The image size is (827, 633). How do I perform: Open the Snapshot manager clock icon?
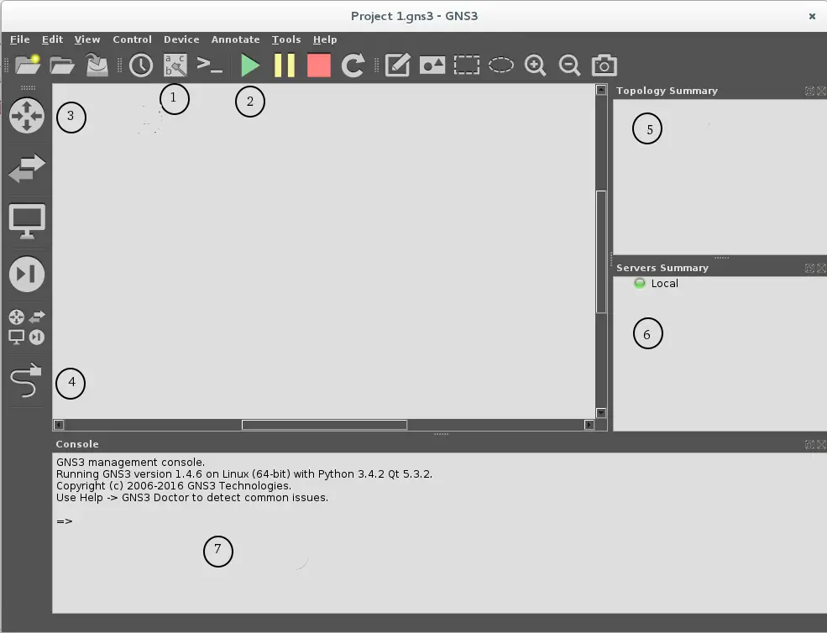141,65
